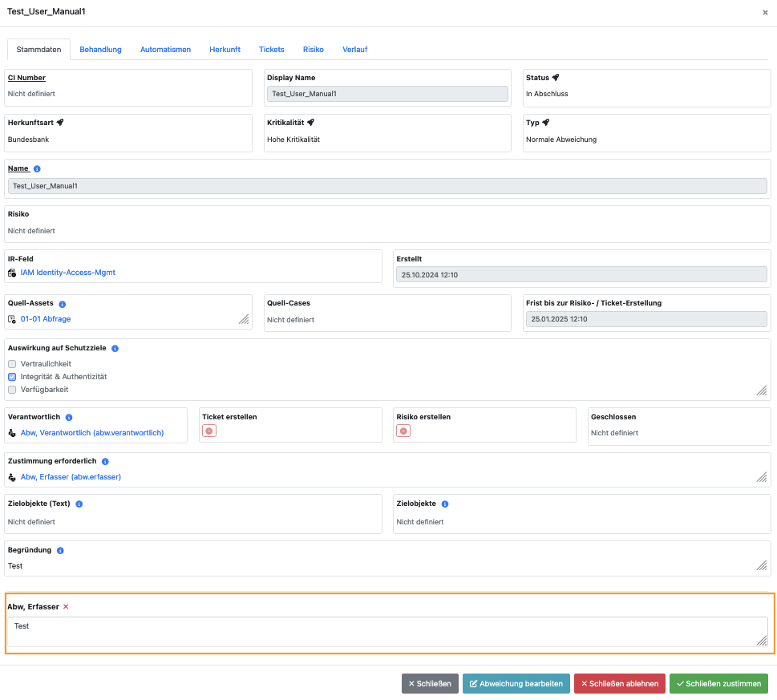Open the 01-01 Abfrage link
Image resolution: width=777 pixels, height=700 pixels.
[x=46, y=320]
